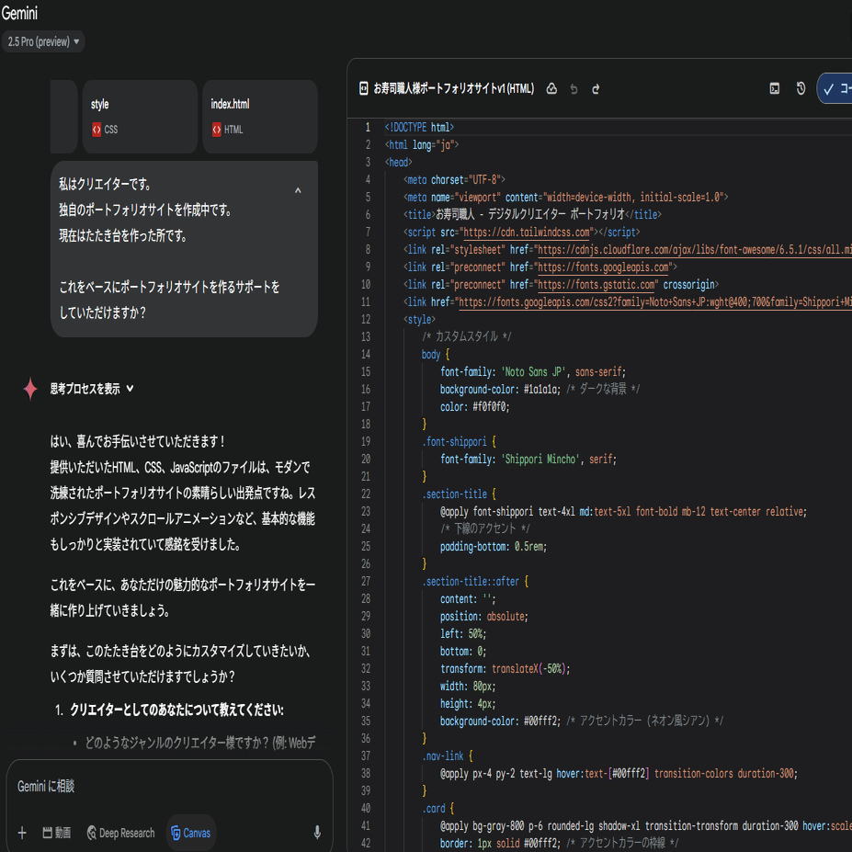This screenshot has width=852, height=852.
Task: Click the plus icon to attach content
Action: coord(21,832)
